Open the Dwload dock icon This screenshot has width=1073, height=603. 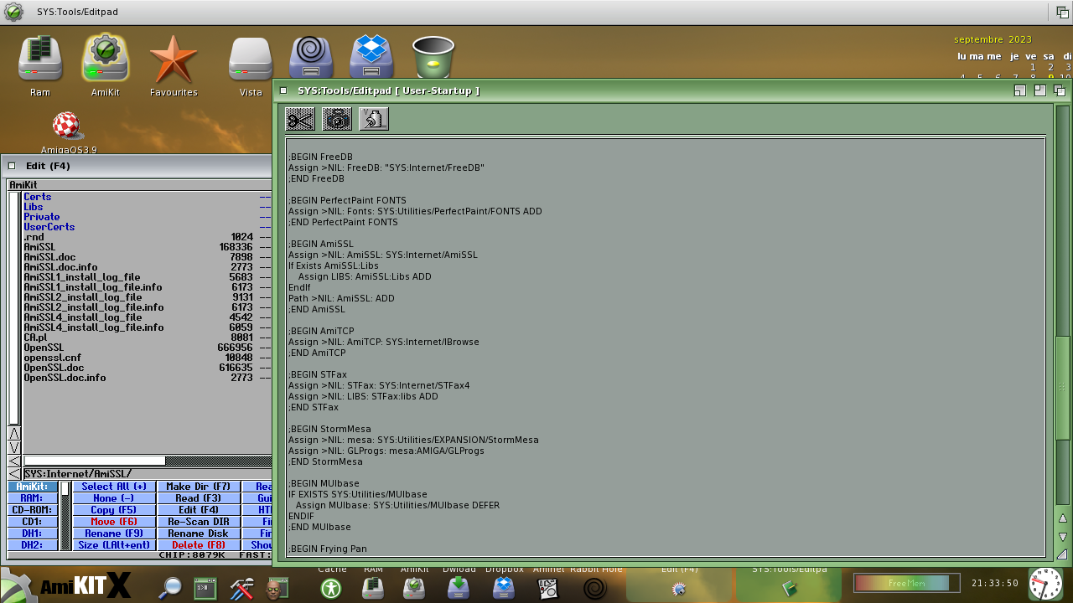[459, 588]
